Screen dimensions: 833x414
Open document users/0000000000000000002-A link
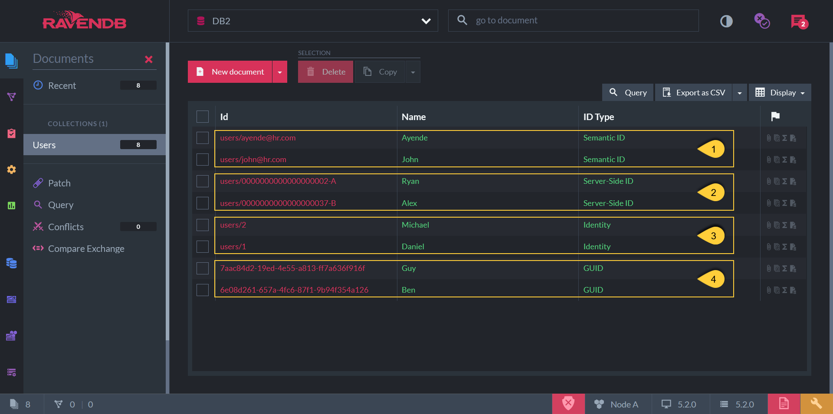278,181
